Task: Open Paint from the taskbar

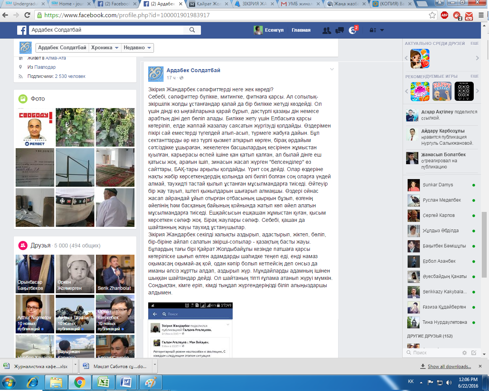Action: 150,382
